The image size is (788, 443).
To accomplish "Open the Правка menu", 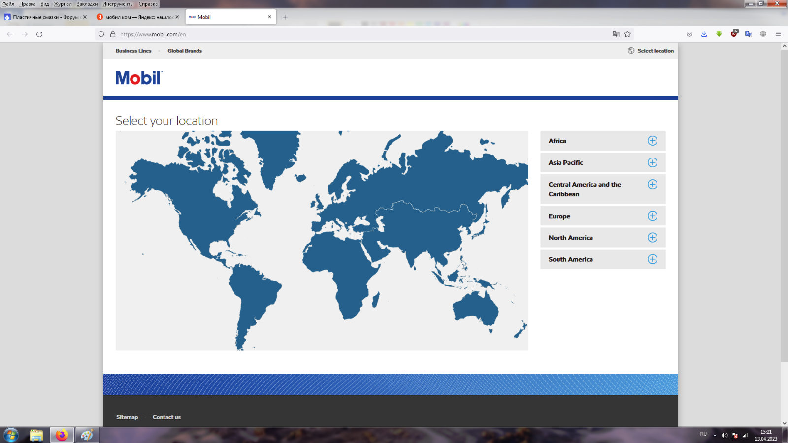I will pyautogui.click(x=28, y=4).
